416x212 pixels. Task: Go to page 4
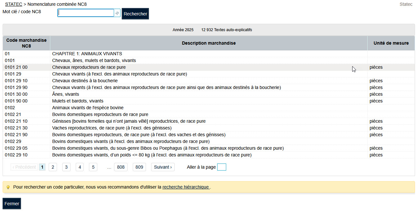[x=80, y=167]
